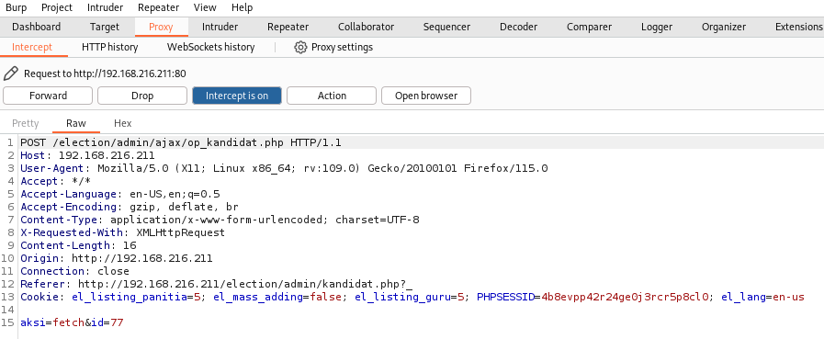This screenshot has width=824, height=339.
Task: Click the Open browser button
Action: [426, 96]
